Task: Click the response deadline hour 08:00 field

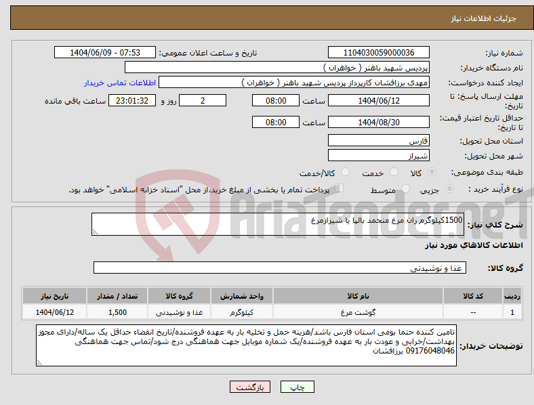Action: (276, 100)
